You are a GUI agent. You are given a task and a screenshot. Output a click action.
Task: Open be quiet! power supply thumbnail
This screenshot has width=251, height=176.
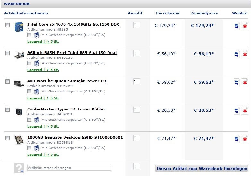pyautogui.click(x=19, y=84)
